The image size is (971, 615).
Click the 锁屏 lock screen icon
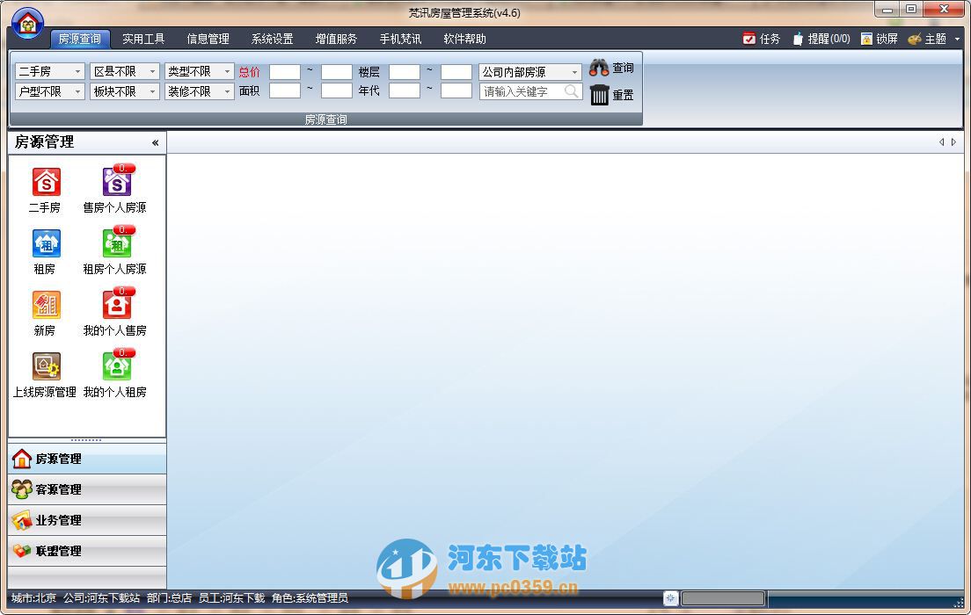click(x=866, y=39)
